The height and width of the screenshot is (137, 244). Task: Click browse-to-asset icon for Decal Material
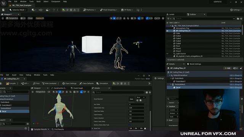pyautogui.click(x=141, y=100)
